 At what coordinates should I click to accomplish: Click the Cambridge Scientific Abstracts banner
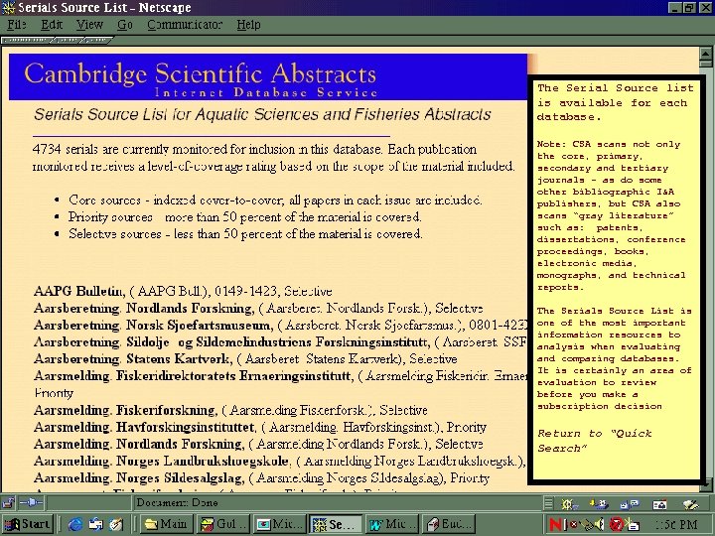coord(268,77)
